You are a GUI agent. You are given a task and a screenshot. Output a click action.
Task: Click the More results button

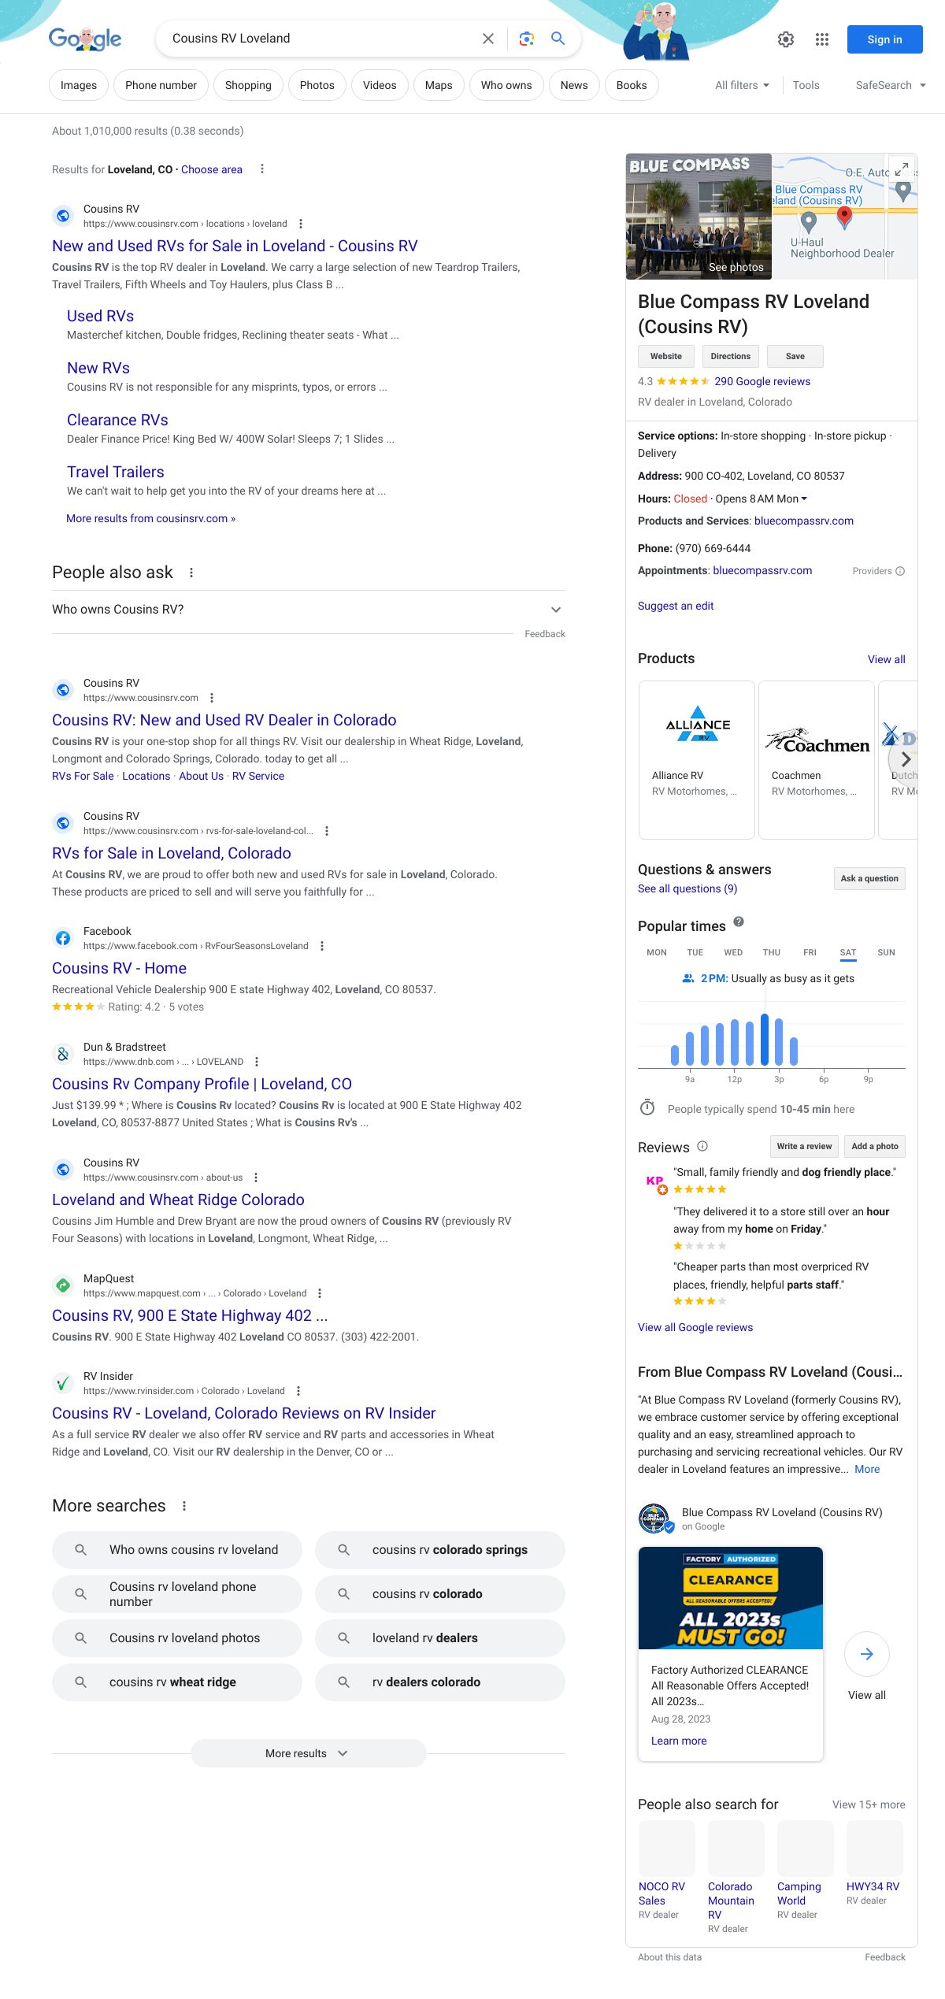click(308, 1753)
